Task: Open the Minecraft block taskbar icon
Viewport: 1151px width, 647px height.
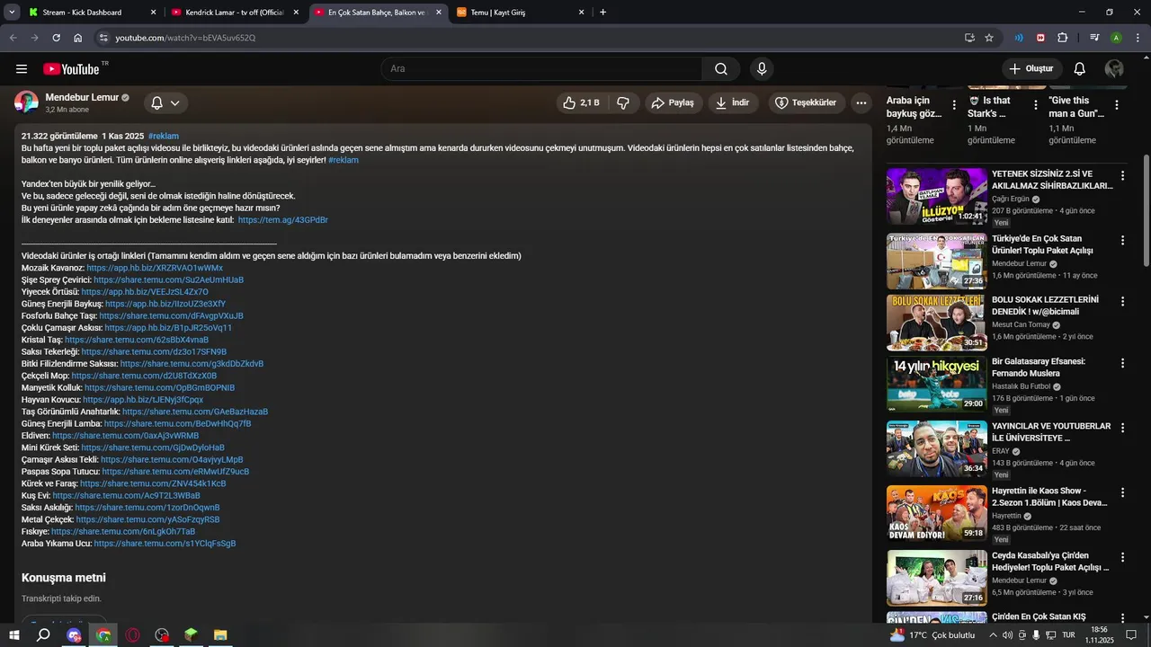Action: 191,634
